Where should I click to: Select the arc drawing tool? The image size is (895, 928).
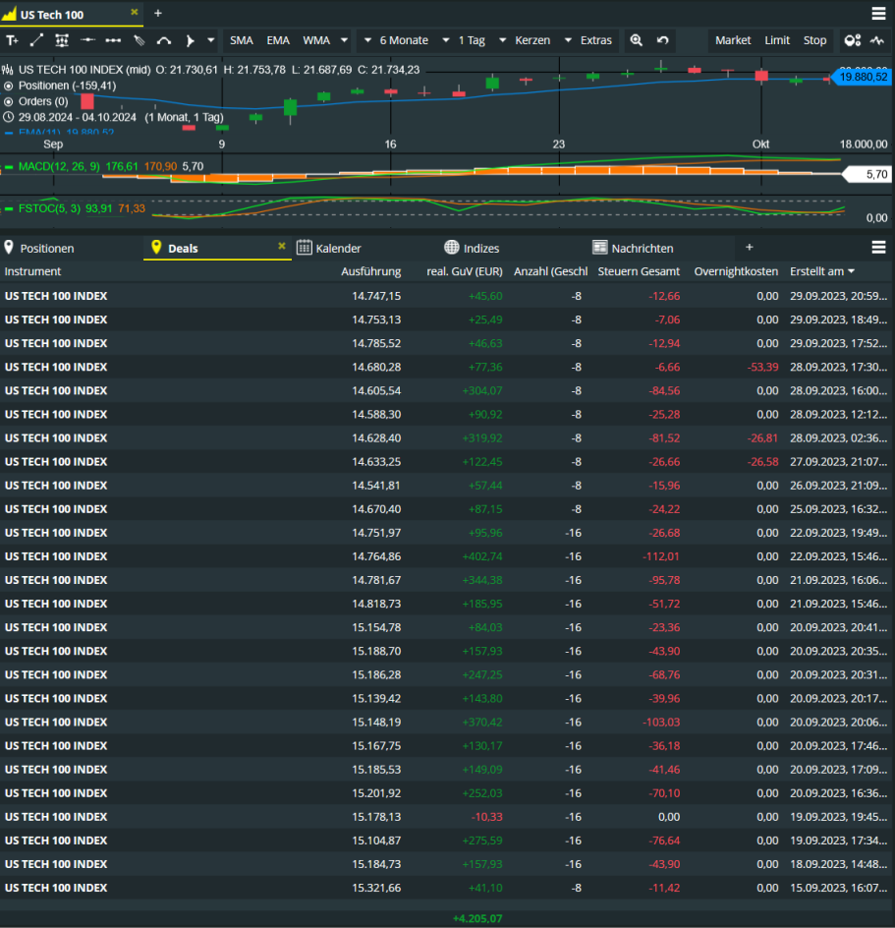pyautogui.click(x=164, y=40)
